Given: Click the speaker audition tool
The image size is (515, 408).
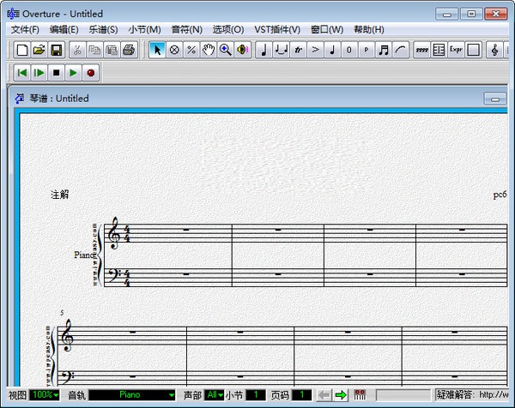Looking at the screenshot, I should coord(243,51).
